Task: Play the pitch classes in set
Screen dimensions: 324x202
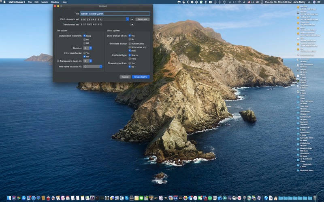Action: (x=132, y=19)
